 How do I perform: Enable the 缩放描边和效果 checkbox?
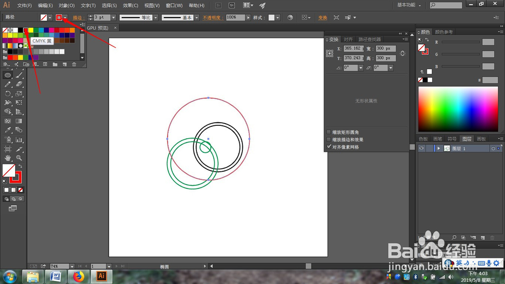click(329, 139)
